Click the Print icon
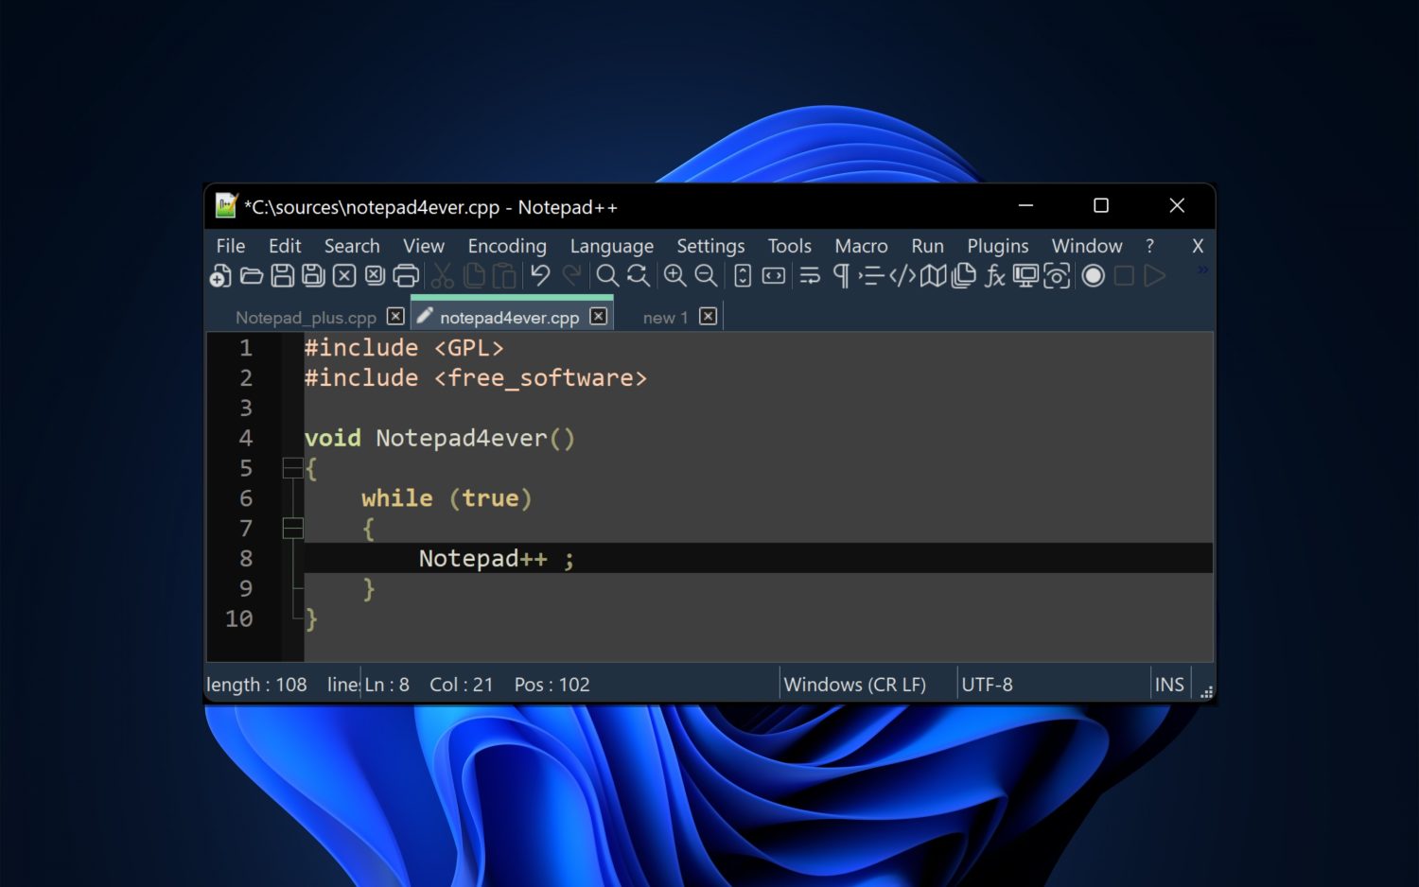1419x887 pixels. (x=405, y=275)
